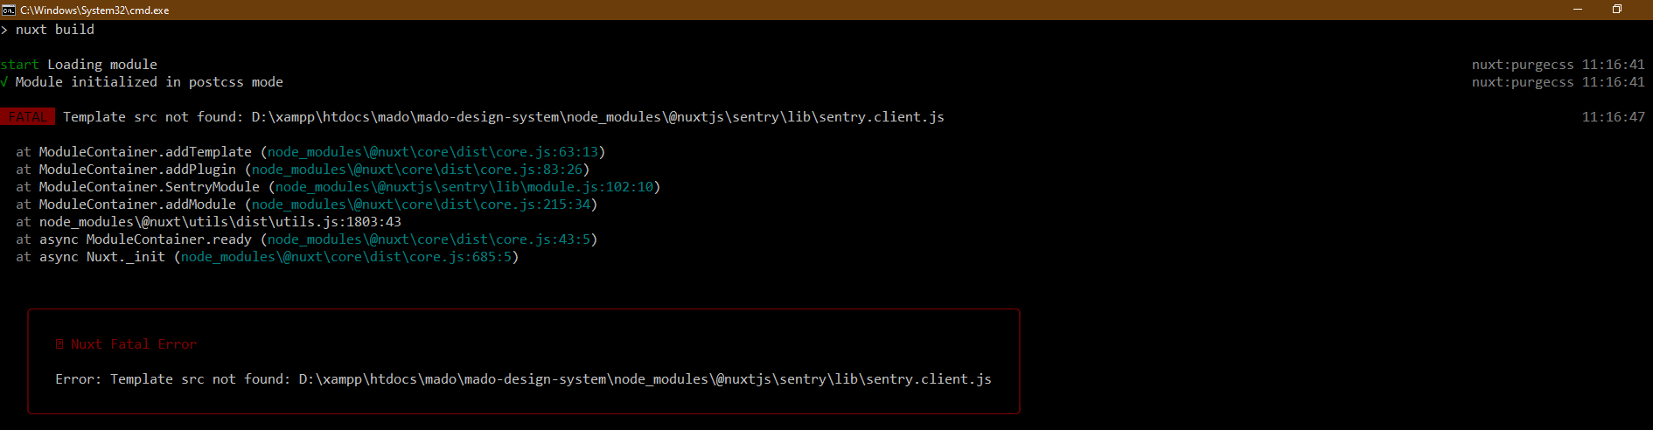Screen dimensions: 1653x430
Task: Click the 'Template src not found' fatal message
Action: (x=503, y=117)
